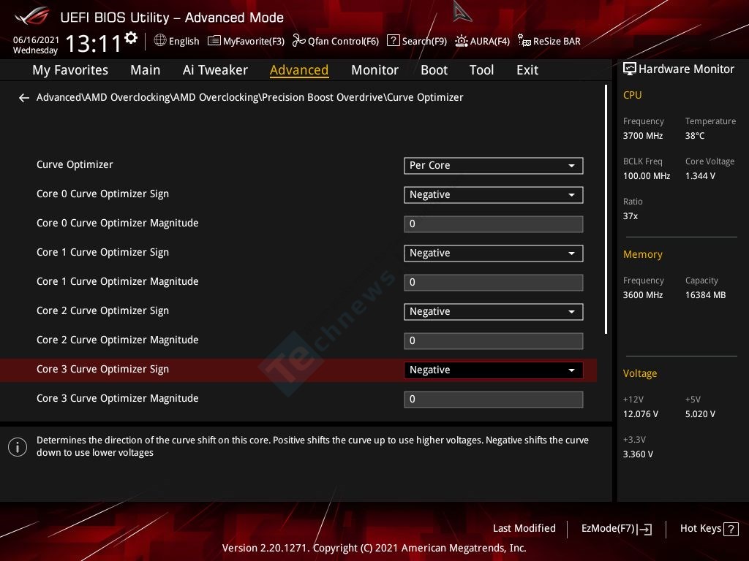Open Core 3 Curve Optimizer Sign dropdown
Viewport: 749px width, 561px height.
pyautogui.click(x=494, y=370)
